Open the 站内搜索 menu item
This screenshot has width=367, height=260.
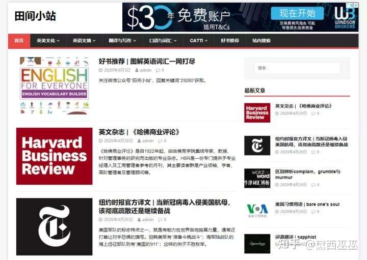[261, 41]
